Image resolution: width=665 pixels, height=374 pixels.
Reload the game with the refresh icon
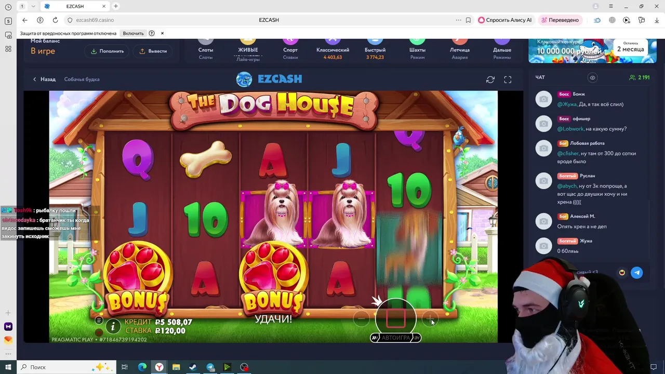pos(490,79)
